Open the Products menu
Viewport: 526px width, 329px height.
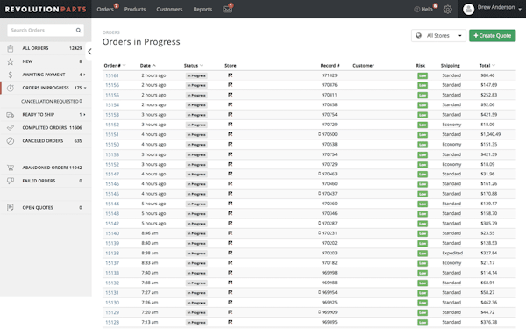pyautogui.click(x=135, y=9)
